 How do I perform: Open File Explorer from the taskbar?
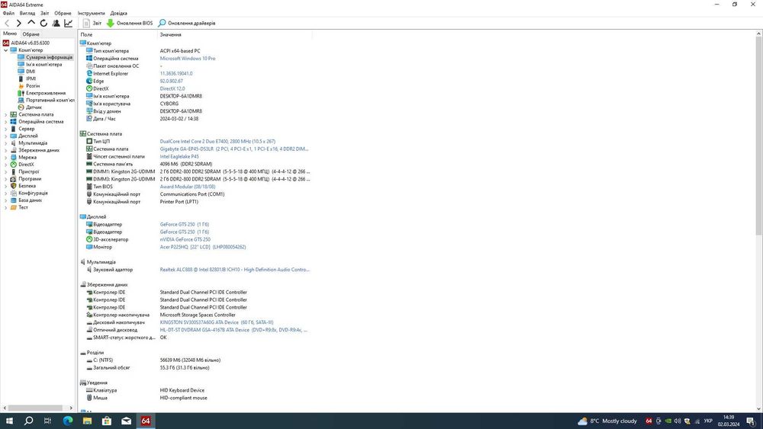(87, 421)
